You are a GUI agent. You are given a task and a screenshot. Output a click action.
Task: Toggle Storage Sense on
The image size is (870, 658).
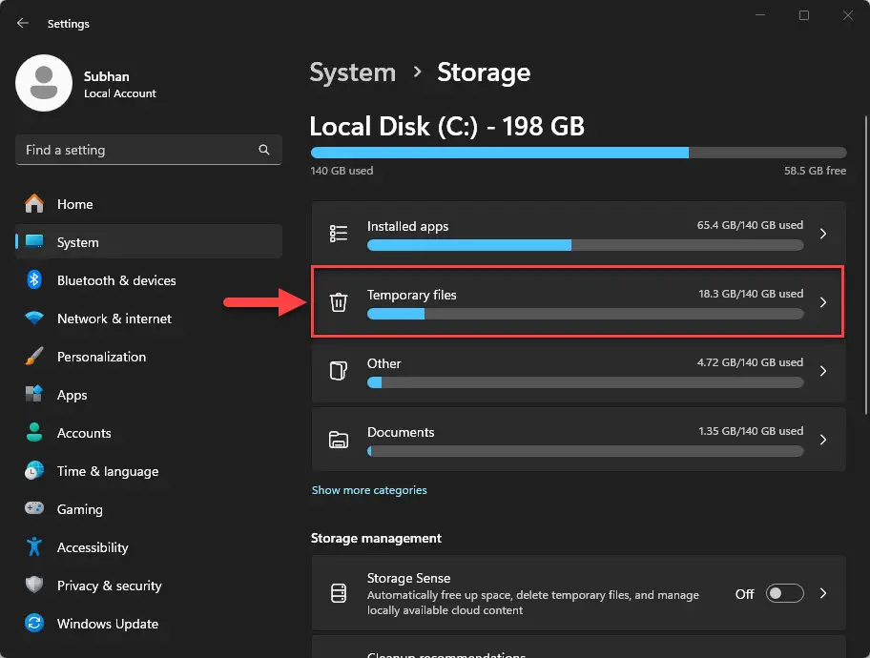784,592
